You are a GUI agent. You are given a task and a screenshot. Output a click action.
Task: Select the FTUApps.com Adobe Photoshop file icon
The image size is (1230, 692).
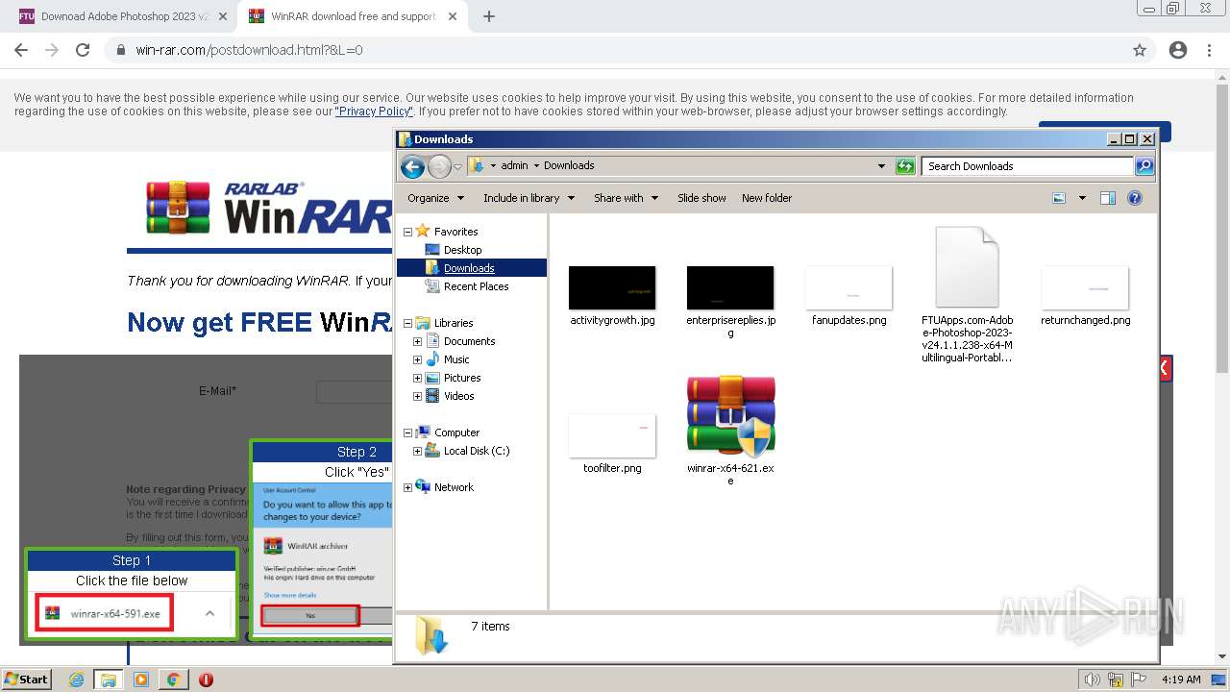point(967,267)
